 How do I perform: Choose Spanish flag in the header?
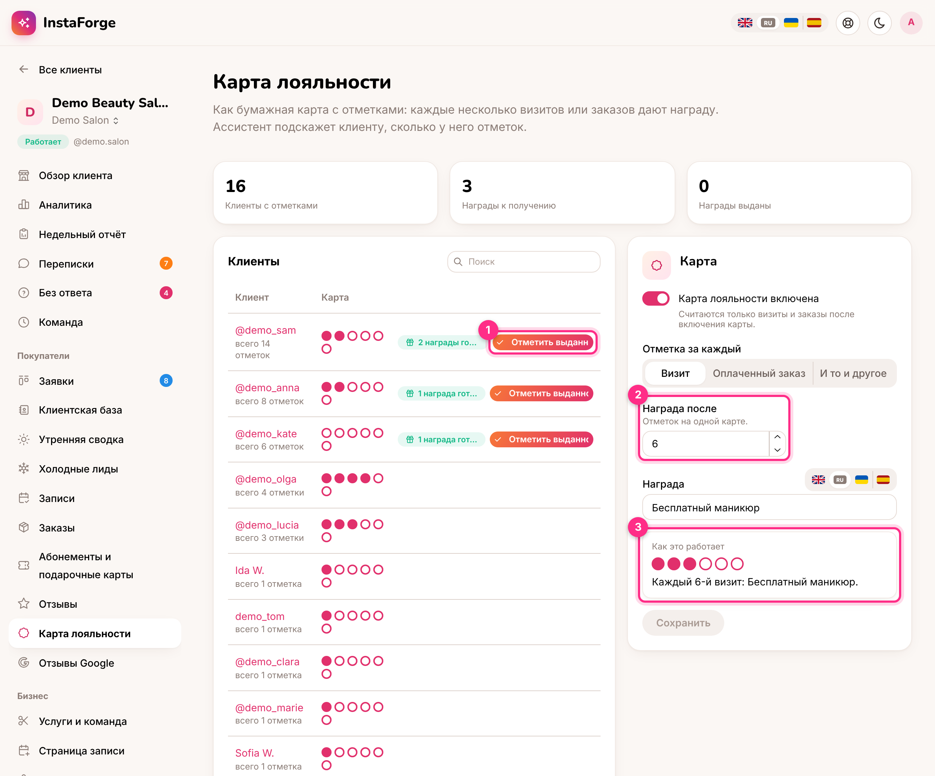(x=814, y=23)
